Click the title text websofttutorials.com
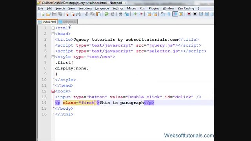The height and width of the screenshot is (141, 251). coord(152,40)
